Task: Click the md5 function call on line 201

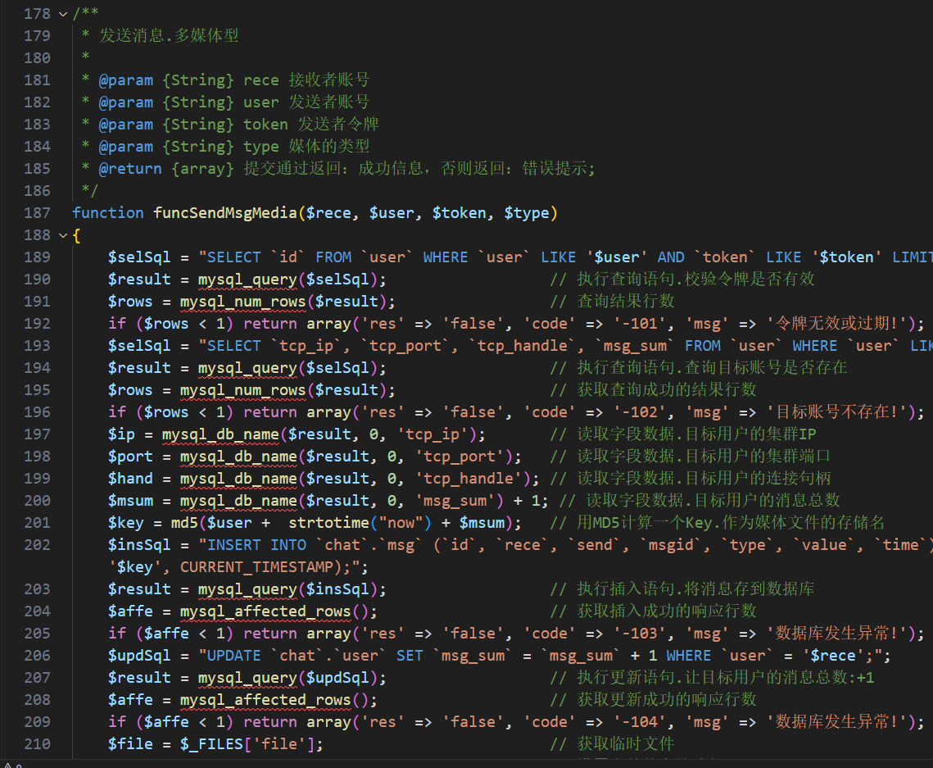Action: click(184, 523)
